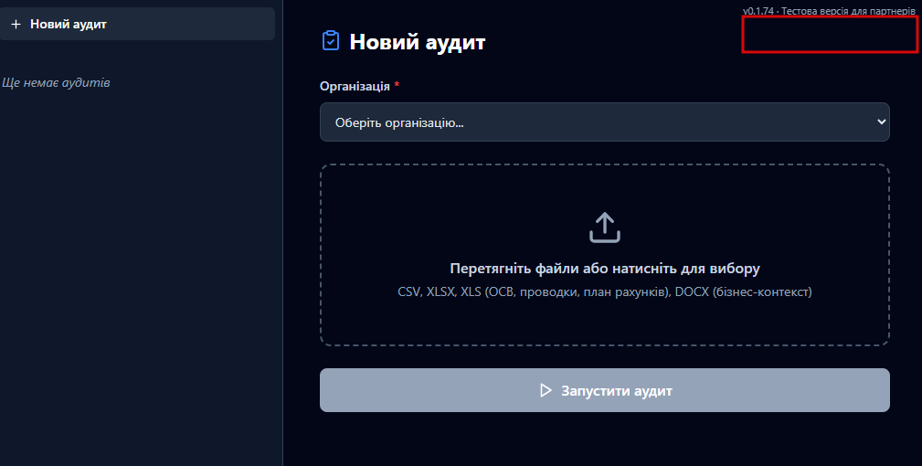Click the plus icon in the sidebar

point(16,25)
